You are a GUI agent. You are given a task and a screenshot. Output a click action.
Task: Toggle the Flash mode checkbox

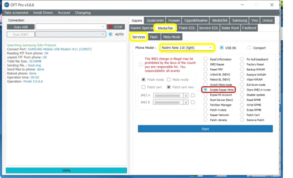click(x=143, y=80)
